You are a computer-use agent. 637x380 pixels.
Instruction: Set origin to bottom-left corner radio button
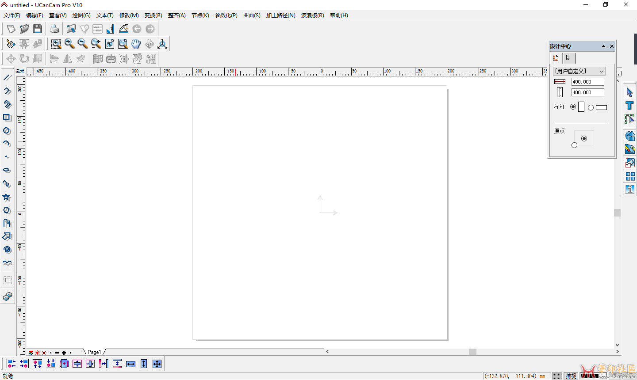574,145
